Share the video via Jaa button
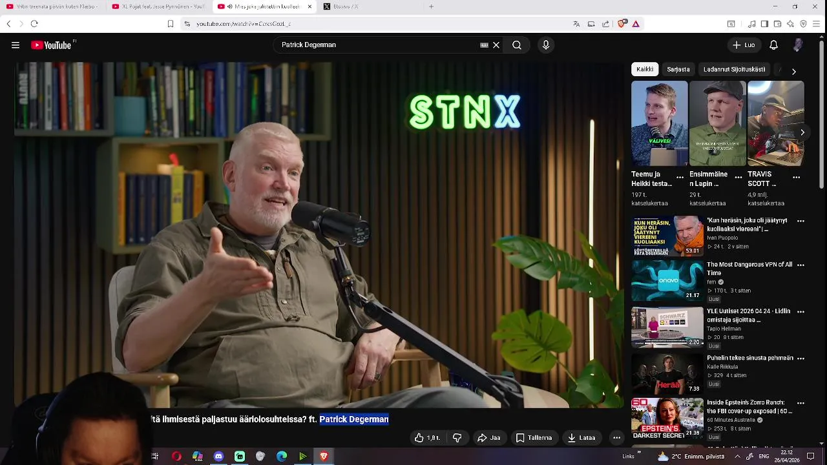The height and width of the screenshot is (465, 827). click(488, 438)
